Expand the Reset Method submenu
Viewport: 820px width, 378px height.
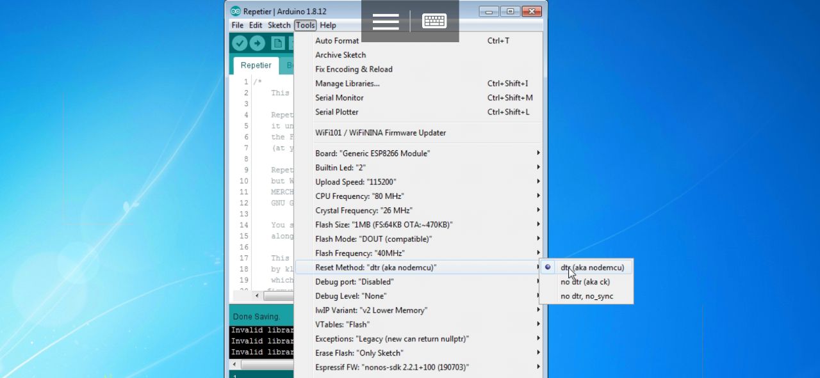pyautogui.click(x=419, y=267)
